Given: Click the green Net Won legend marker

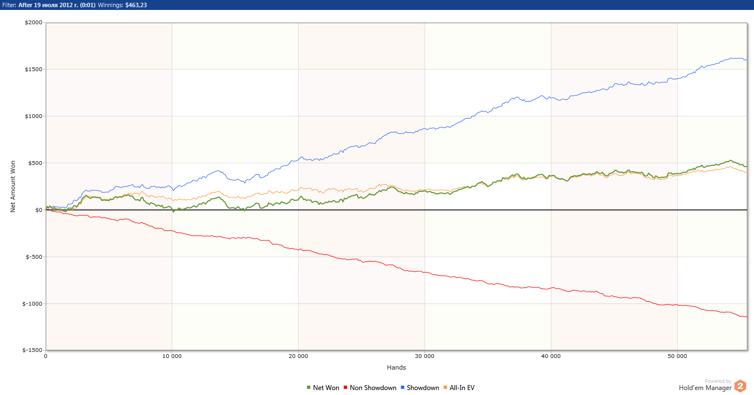Looking at the screenshot, I should (x=309, y=388).
